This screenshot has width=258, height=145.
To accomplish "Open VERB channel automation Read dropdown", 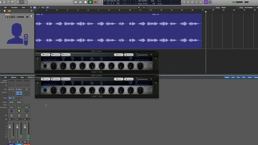I will (19, 108).
